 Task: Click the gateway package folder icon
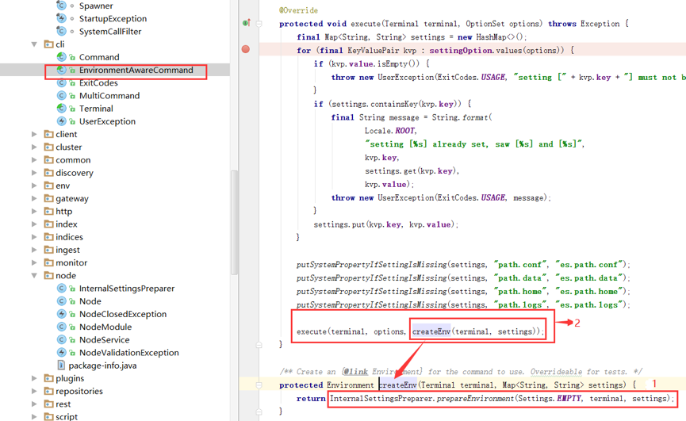tap(48, 198)
